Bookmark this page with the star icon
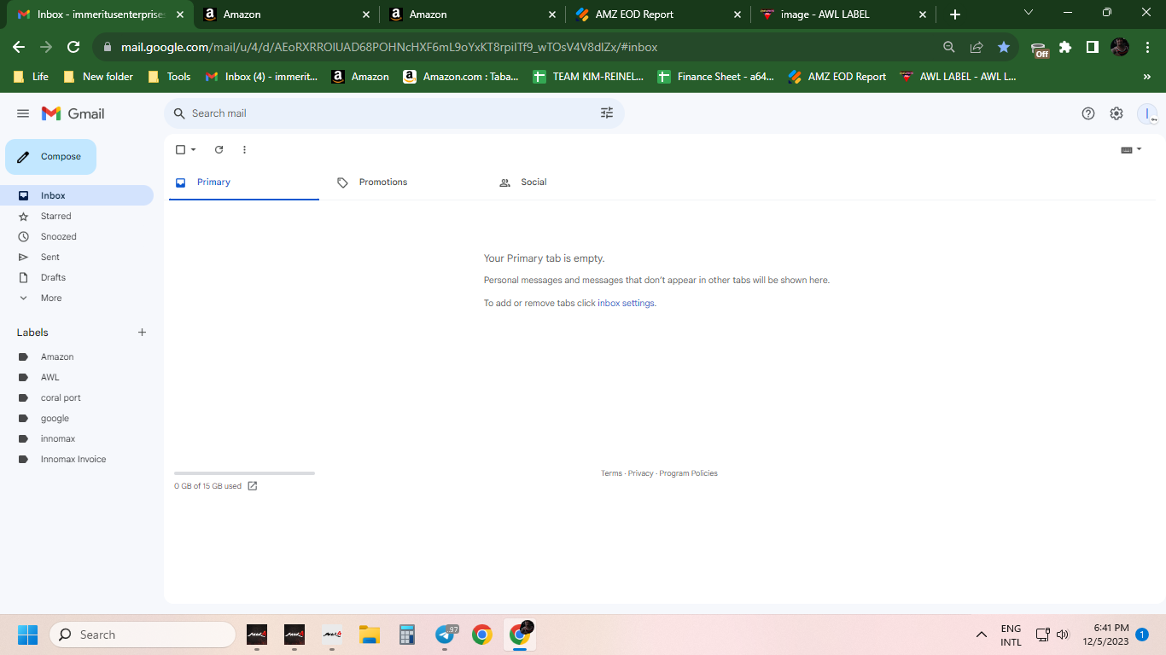This screenshot has height=655, width=1166. (1004, 47)
